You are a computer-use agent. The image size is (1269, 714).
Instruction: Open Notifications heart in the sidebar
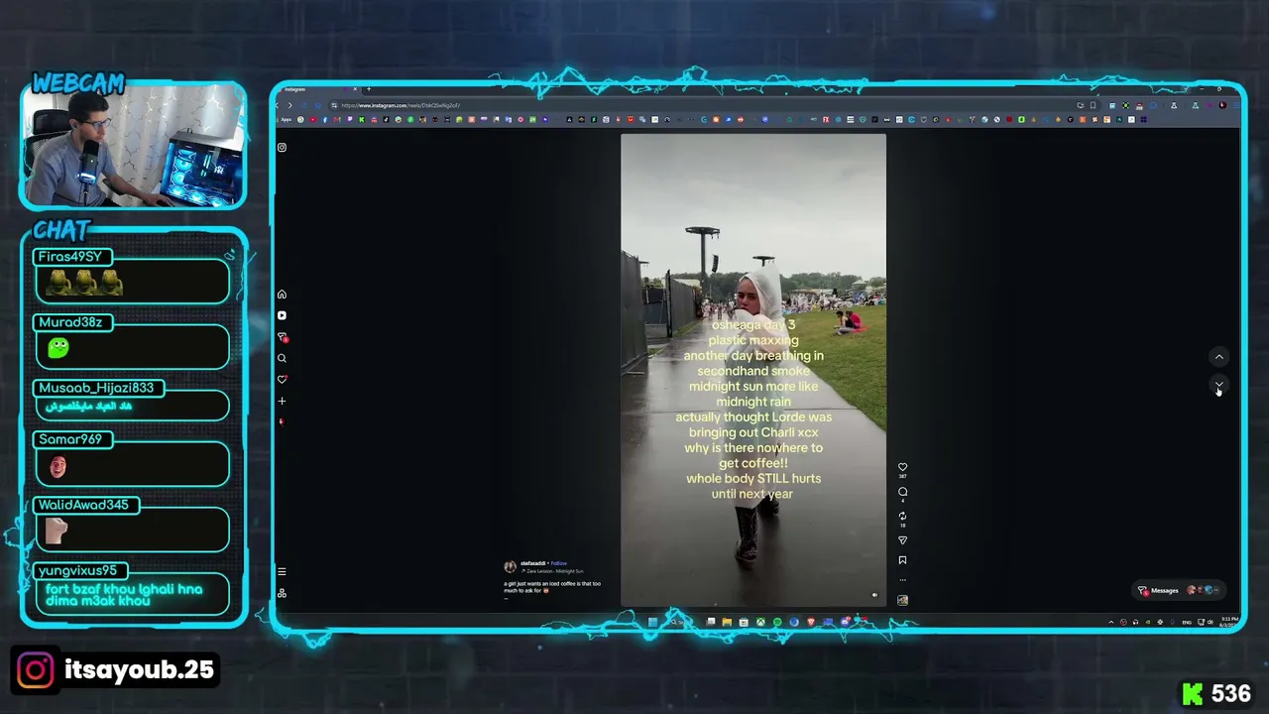tap(282, 380)
